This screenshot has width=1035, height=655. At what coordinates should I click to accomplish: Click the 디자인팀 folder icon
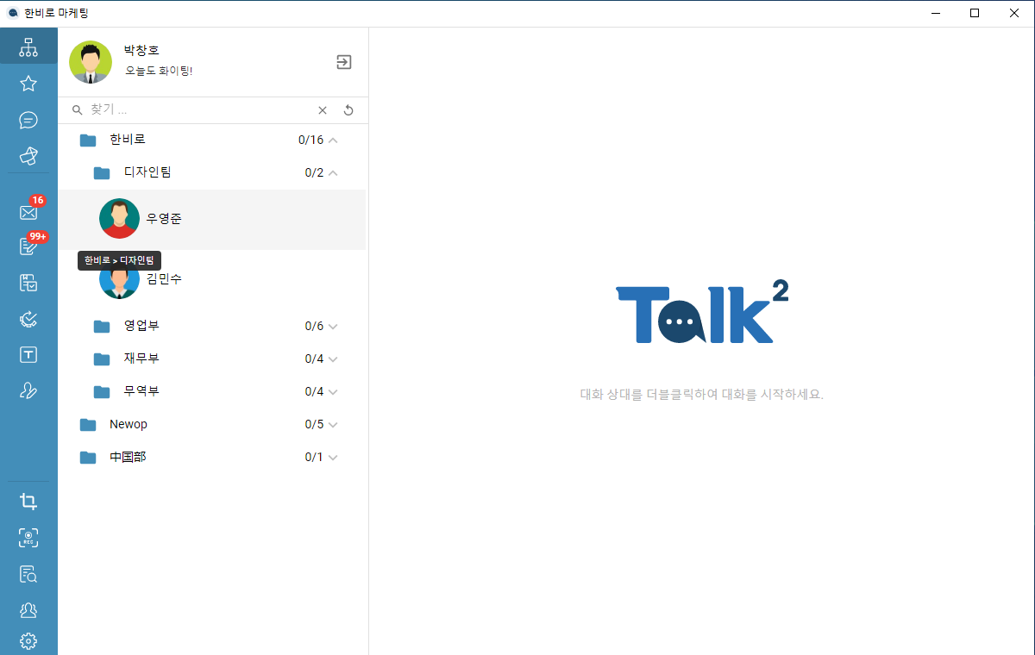point(102,173)
